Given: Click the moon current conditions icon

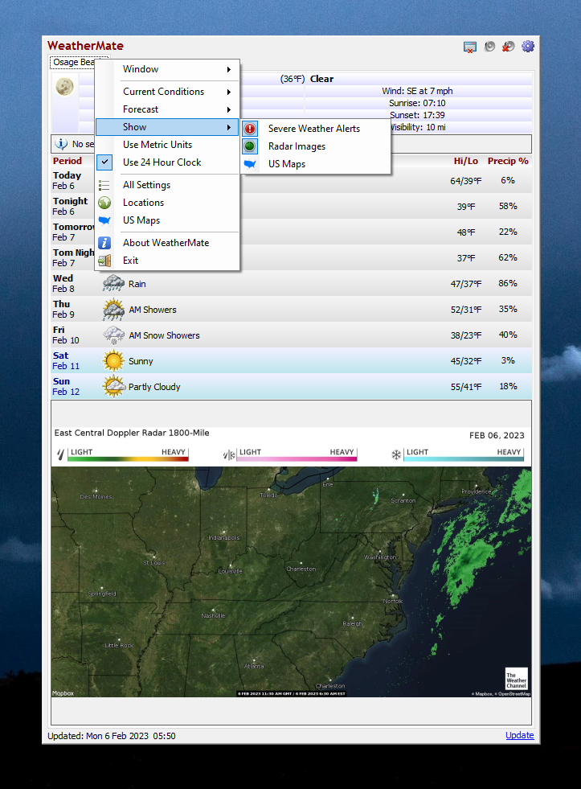Looking at the screenshot, I should 64,87.
